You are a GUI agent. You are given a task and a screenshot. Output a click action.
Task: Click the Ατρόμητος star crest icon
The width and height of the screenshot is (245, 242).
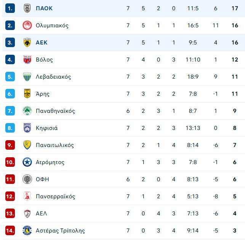(x=27, y=162)
